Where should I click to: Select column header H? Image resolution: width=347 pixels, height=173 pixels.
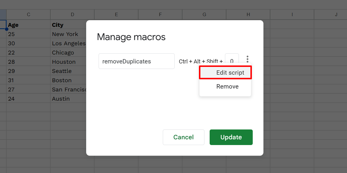click(248, 14)
